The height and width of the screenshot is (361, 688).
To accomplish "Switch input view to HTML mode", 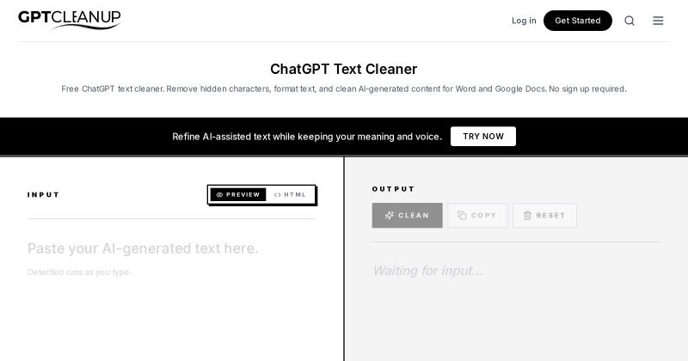I will click(290, 195).
